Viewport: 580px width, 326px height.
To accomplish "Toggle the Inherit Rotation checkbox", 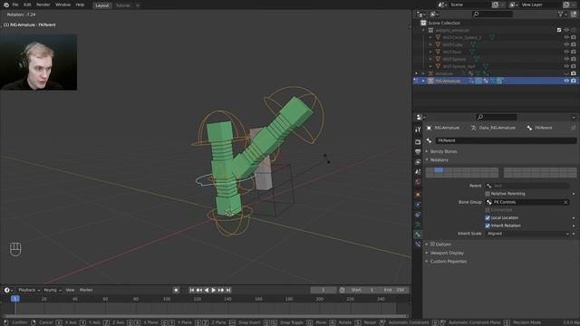I will tap(488, 225).
